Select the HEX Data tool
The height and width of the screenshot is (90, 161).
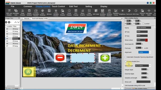pos(136,12)
